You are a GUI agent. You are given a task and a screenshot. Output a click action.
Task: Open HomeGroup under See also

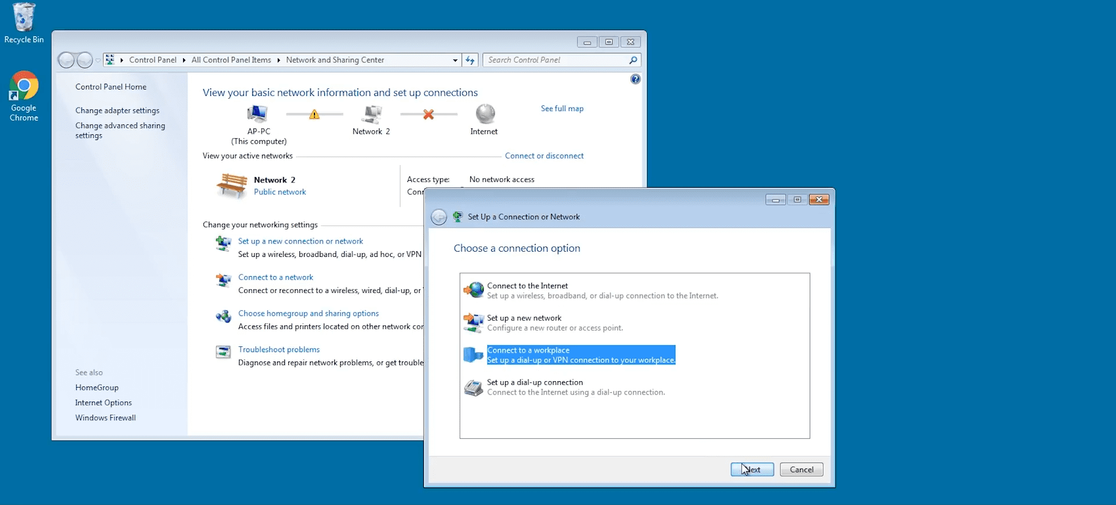click(96, 388)
